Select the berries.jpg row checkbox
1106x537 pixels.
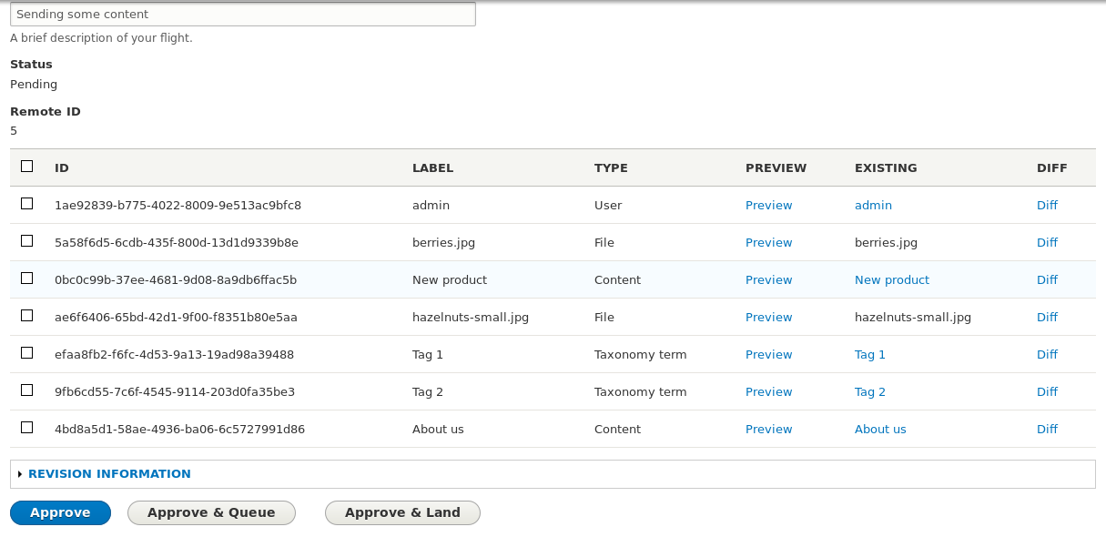pos(27,241)
